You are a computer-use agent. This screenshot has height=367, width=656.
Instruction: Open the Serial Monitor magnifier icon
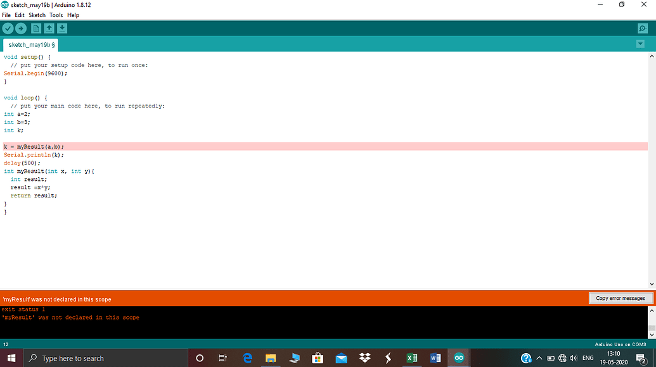click(643, 28)
